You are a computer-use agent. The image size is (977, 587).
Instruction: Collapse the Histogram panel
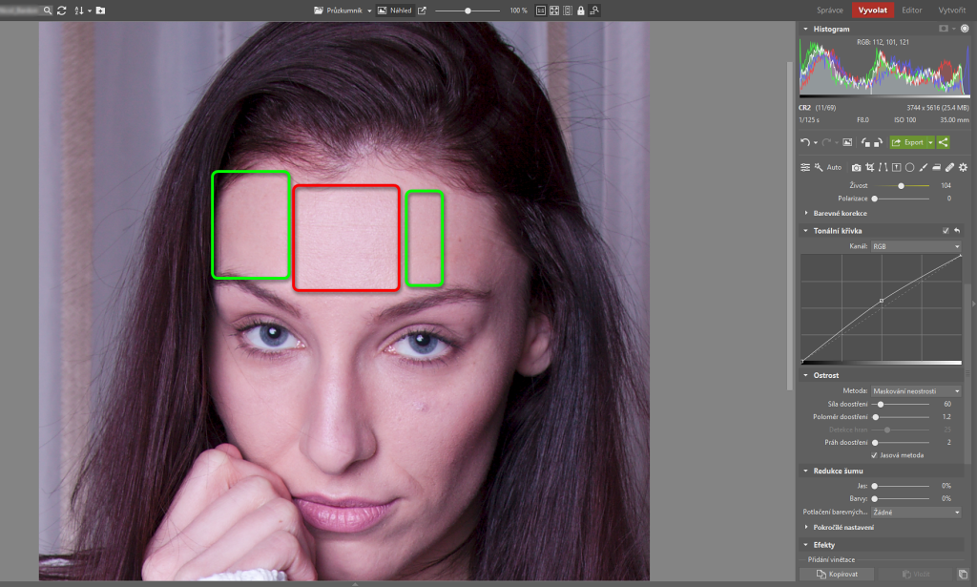pos(805,29)
